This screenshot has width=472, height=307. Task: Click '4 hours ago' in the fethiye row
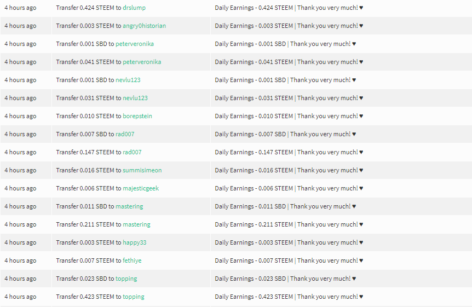coord(20,260)
